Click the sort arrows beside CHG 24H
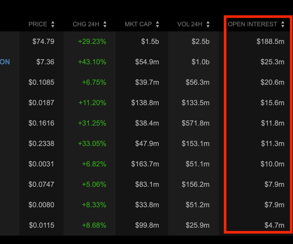 (105, 24)
